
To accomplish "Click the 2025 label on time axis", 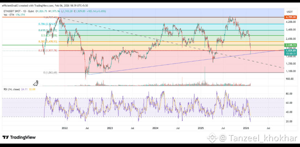I will tap(200, 128).
